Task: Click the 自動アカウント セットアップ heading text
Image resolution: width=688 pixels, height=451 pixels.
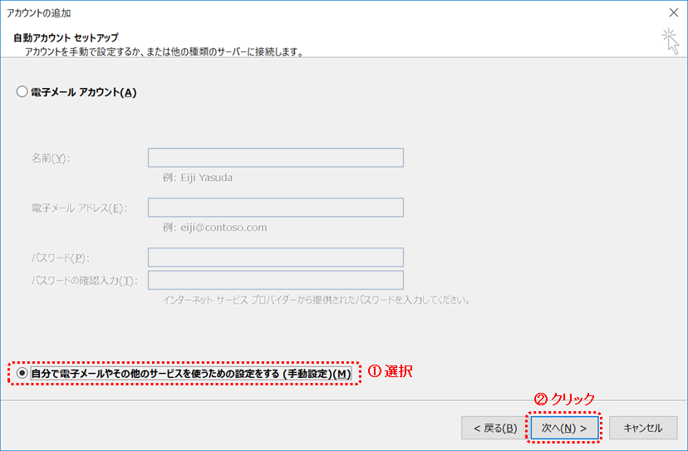Action: coord(66,37)
